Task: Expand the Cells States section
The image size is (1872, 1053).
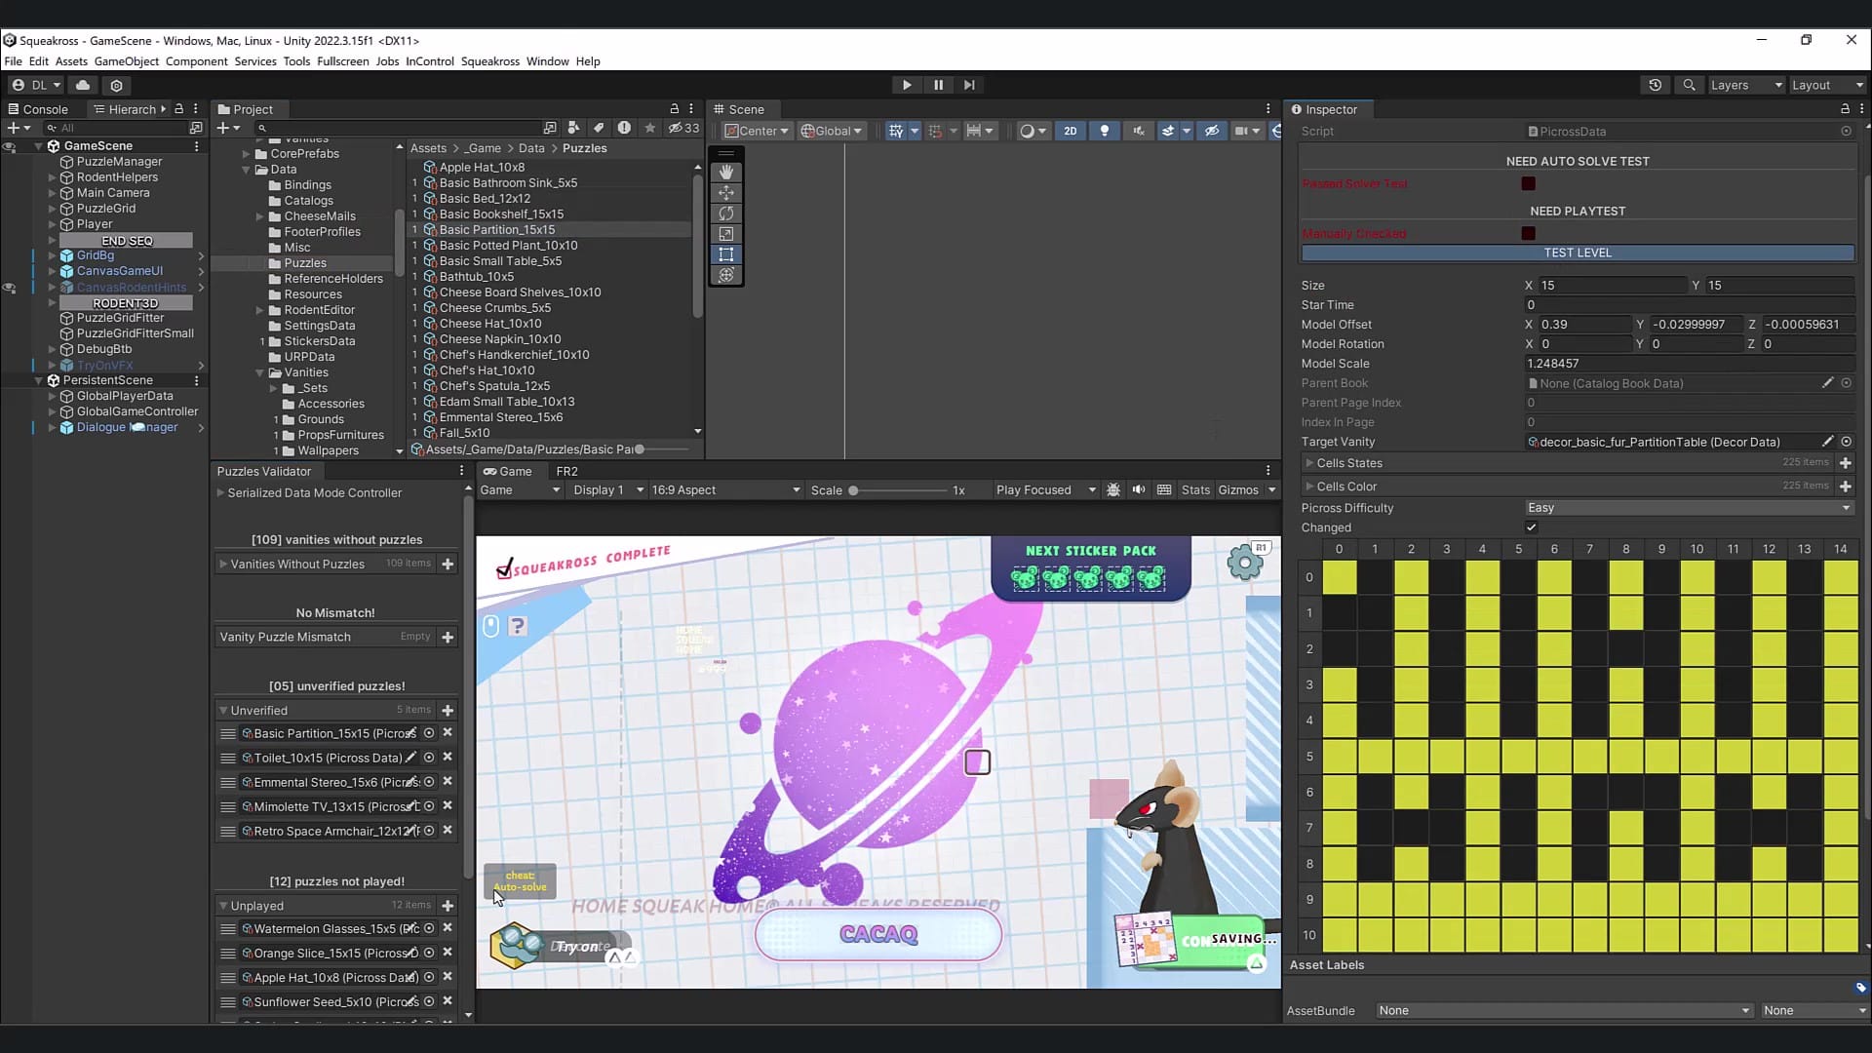Action: [x=1310, y=463]
